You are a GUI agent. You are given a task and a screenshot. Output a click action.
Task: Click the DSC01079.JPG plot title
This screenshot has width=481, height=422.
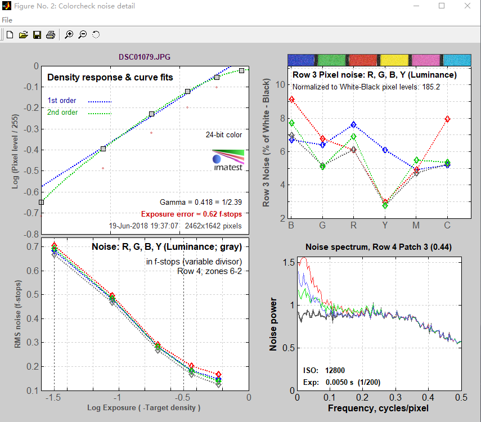pos(145,57)
